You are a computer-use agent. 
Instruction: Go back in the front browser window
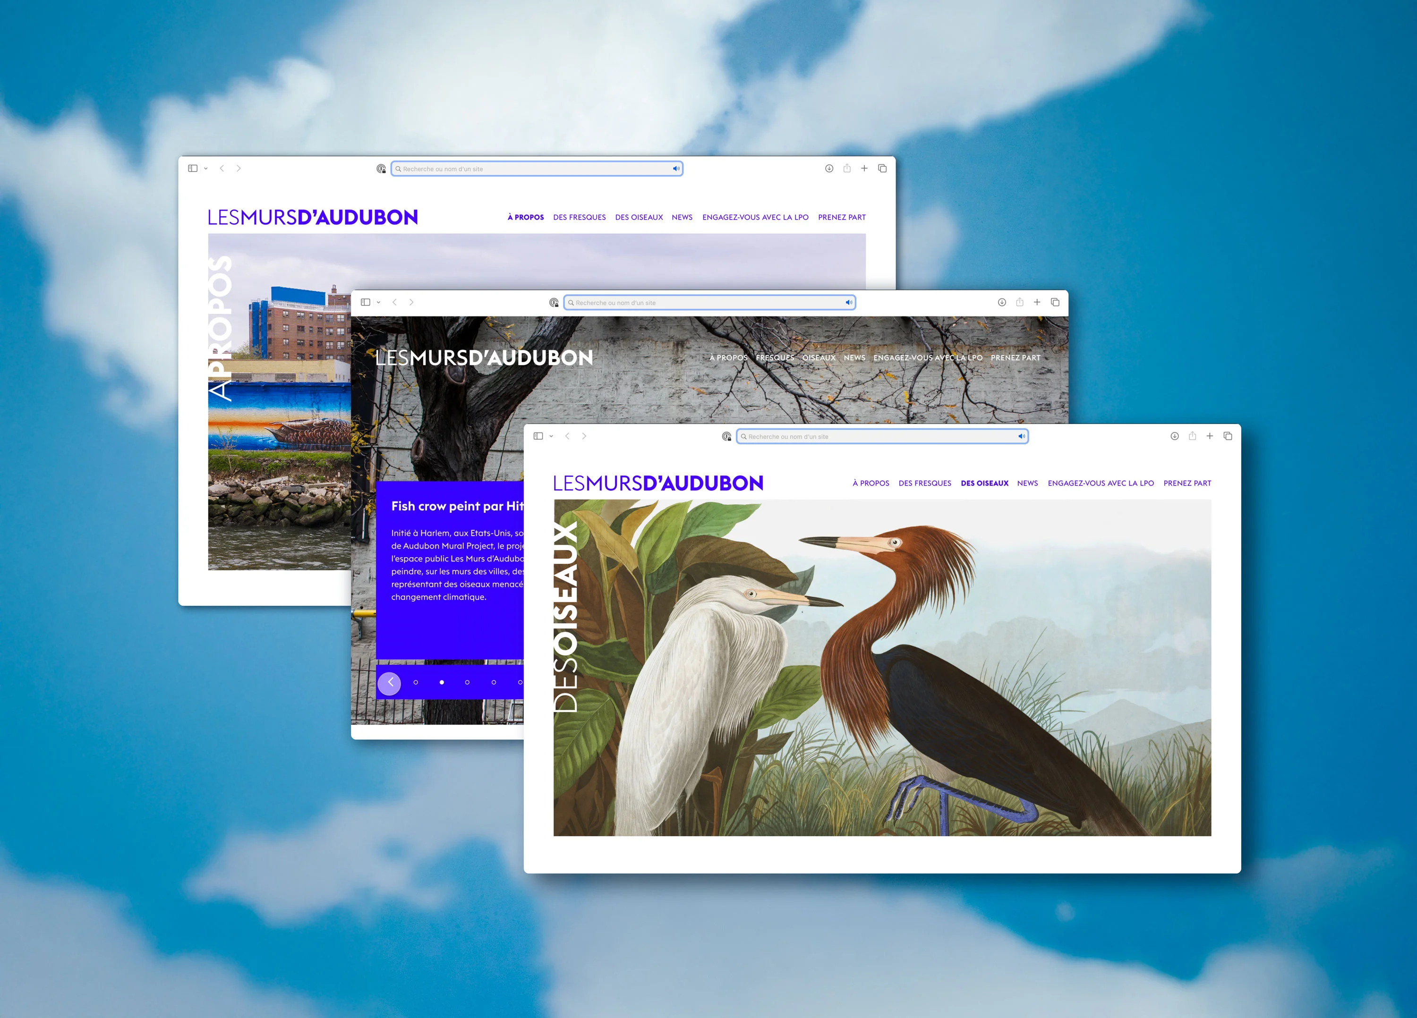coord(567,436)
